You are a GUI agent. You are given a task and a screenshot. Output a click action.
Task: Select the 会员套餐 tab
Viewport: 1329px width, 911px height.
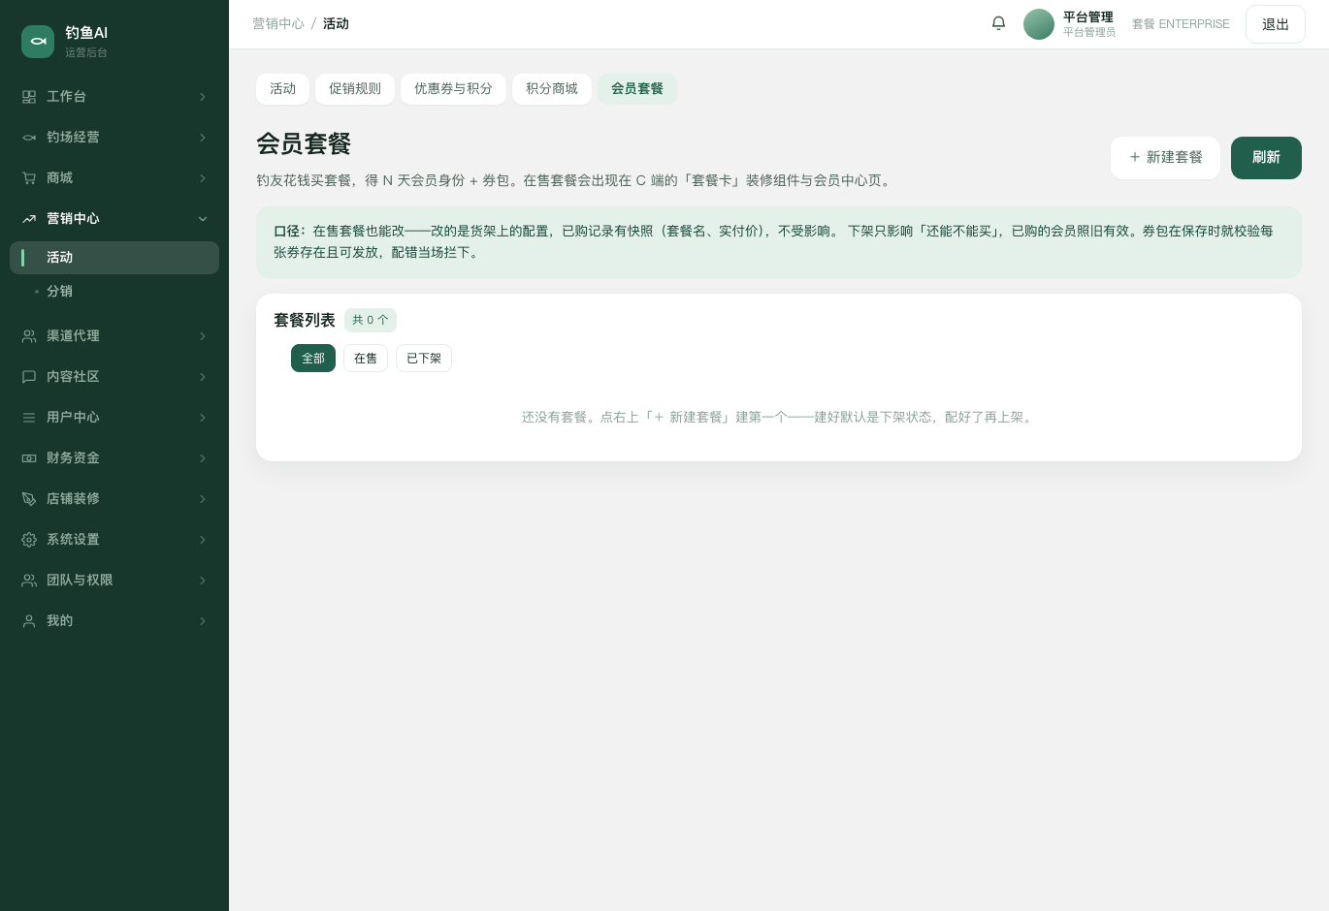pyautogui.click(x=637, y=89)
